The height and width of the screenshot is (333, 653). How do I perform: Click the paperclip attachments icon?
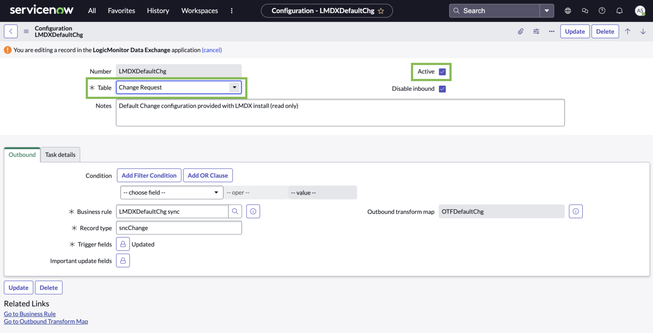[520, 31]
